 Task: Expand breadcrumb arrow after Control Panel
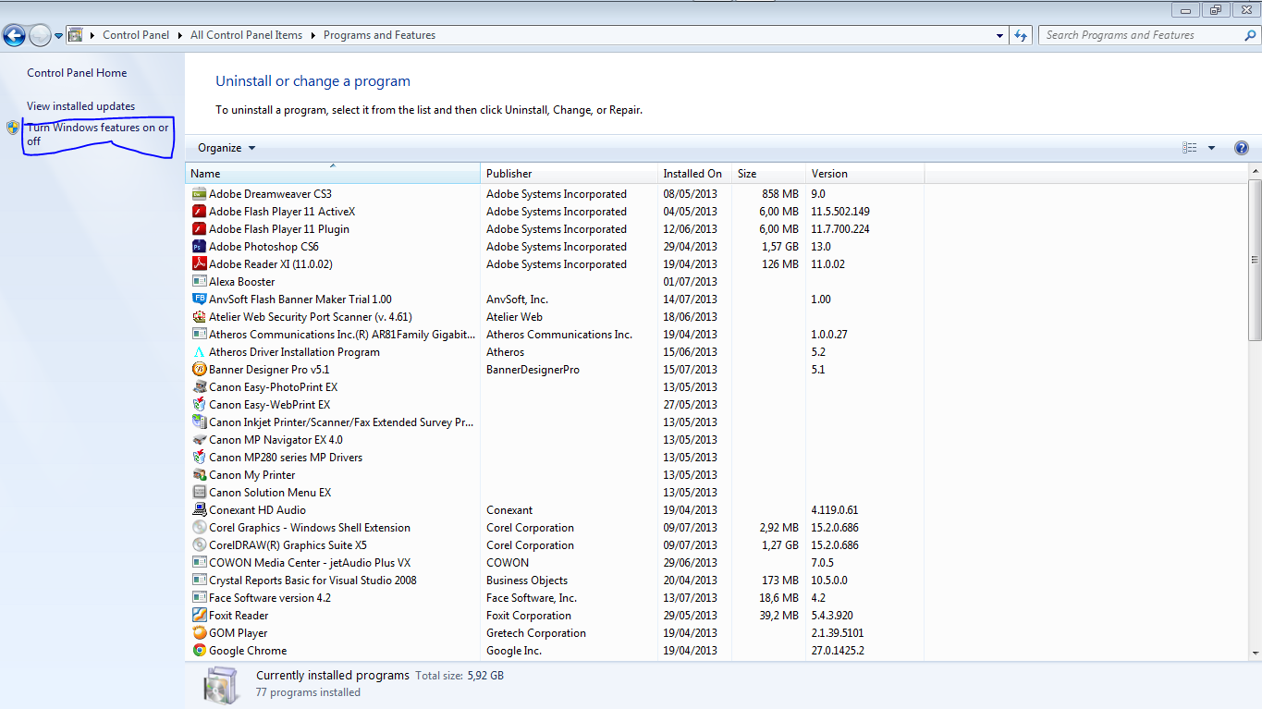pos(179,35)
